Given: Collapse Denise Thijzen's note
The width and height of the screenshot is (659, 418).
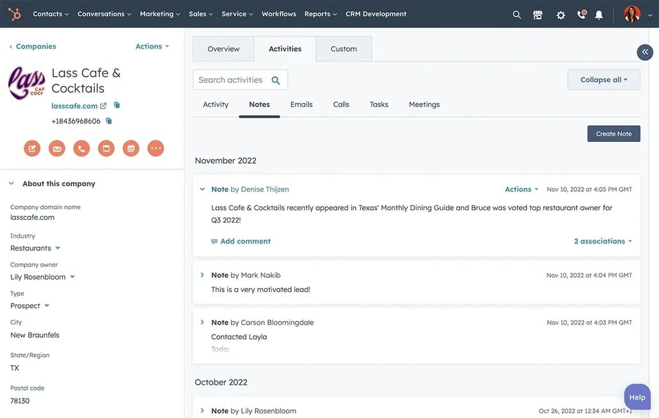Looking at the screenshot, I should click(x=202, y=189).
